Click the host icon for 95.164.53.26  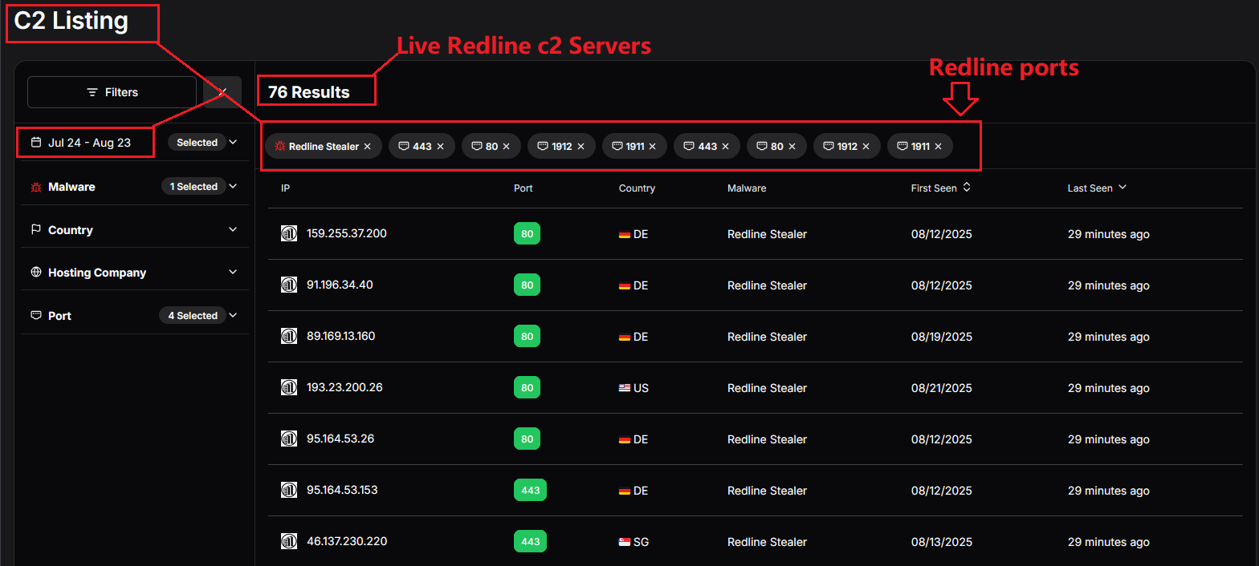tap(289, 439)
